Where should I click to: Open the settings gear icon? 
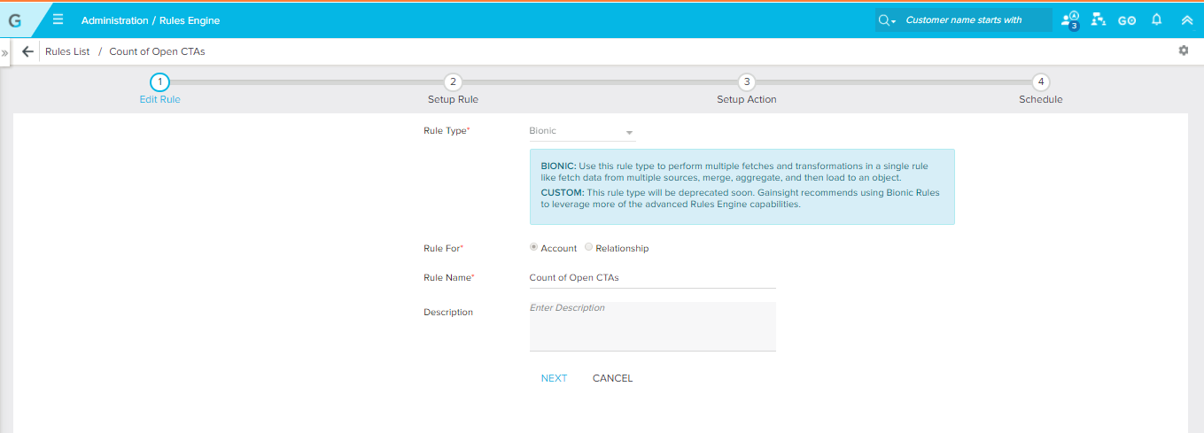(1184, 50)
